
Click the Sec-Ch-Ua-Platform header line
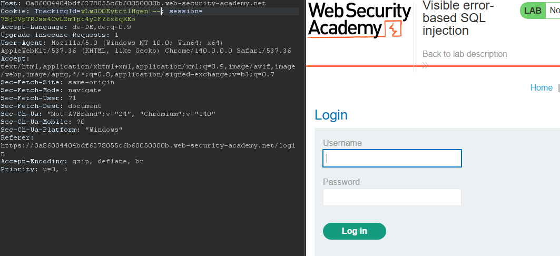[x=62, y=130]
